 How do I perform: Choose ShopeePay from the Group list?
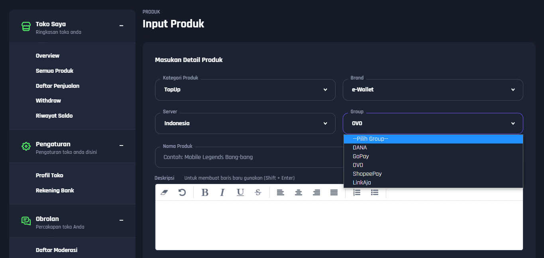[433, 174]
